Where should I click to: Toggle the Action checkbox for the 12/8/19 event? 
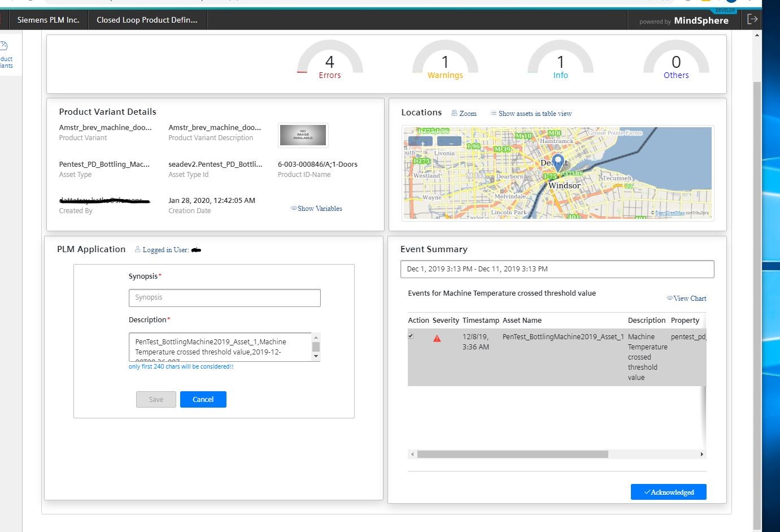click(411, 336)
